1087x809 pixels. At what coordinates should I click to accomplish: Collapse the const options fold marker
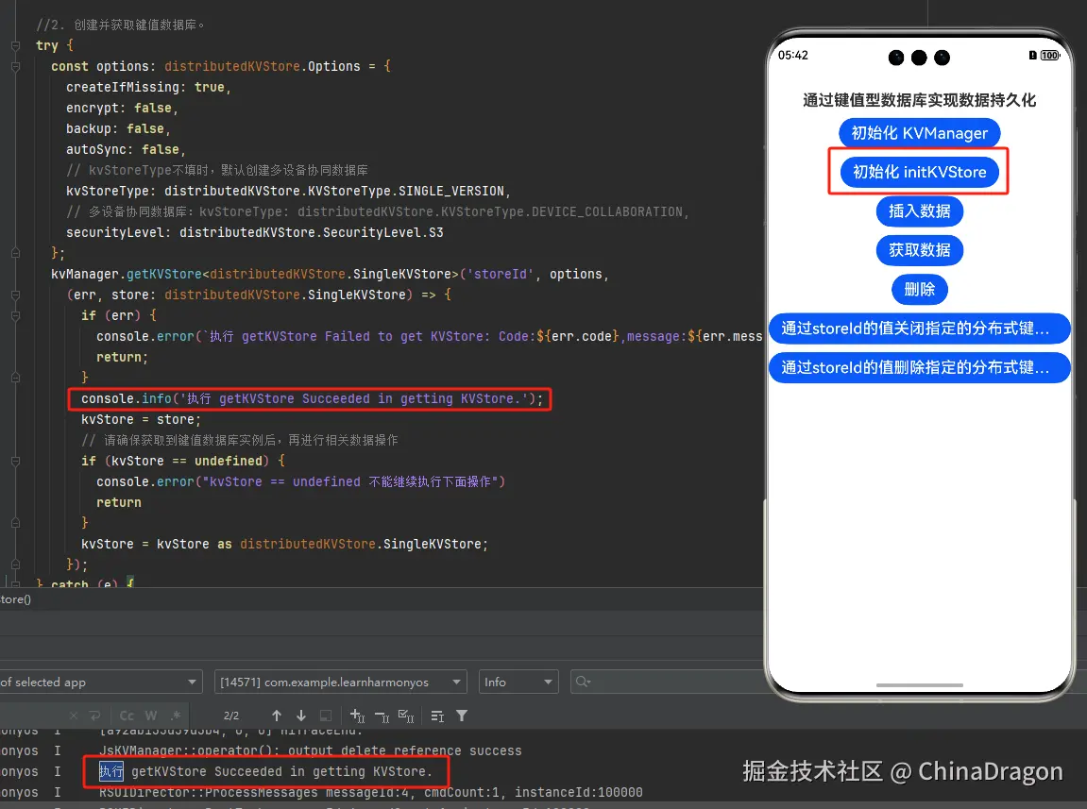point(15,66)
